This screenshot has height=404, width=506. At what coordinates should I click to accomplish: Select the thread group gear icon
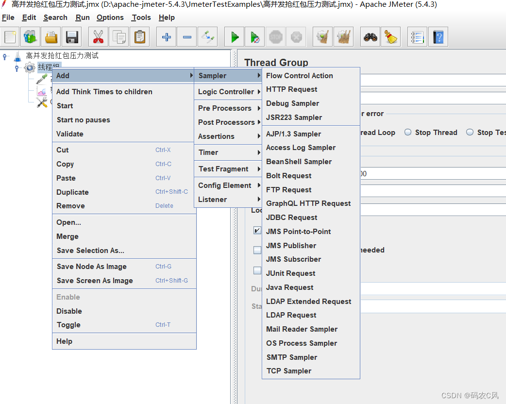tap(30, 68)
